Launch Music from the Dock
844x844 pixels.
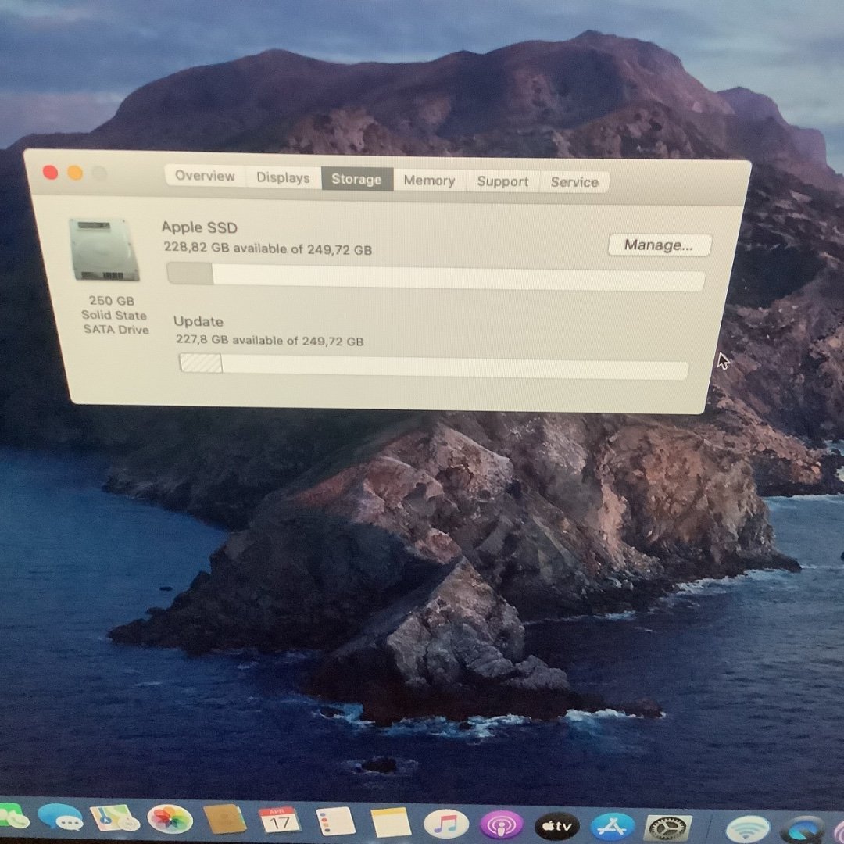tap(445, 824)
